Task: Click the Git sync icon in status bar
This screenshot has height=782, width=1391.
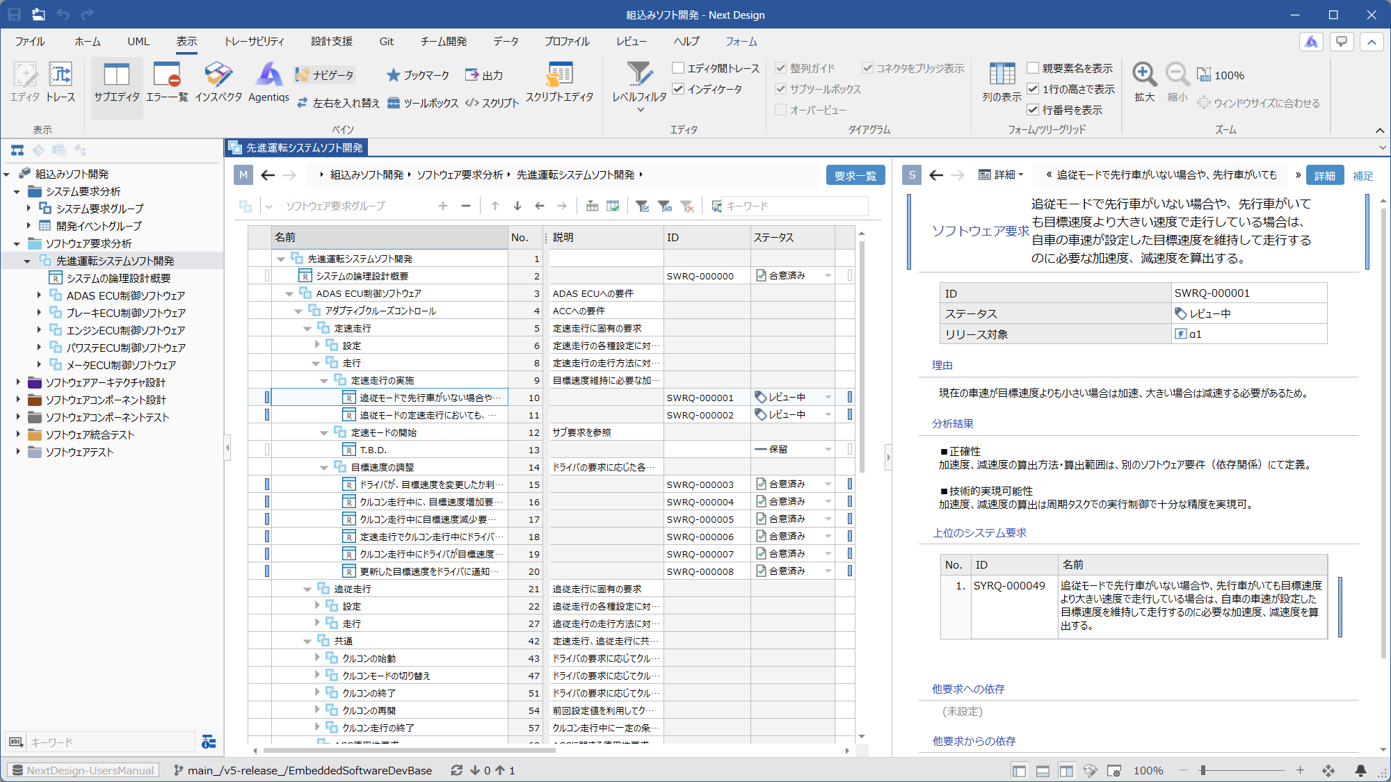Action: click(457, 770)
